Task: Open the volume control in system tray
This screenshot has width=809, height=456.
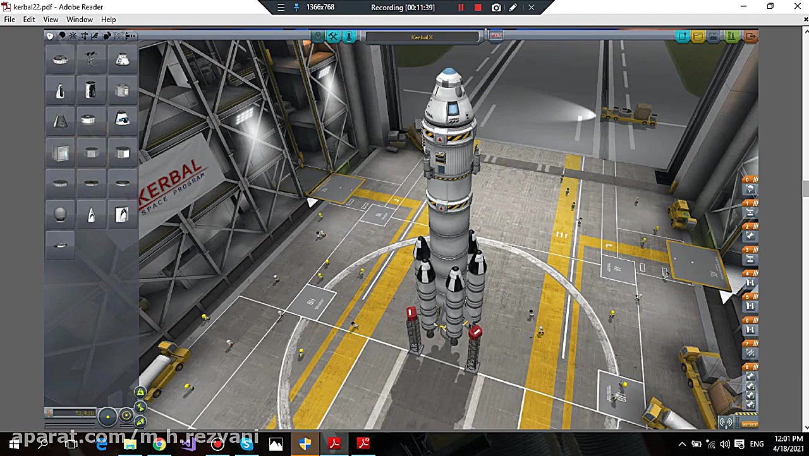Action: [725, 444]
